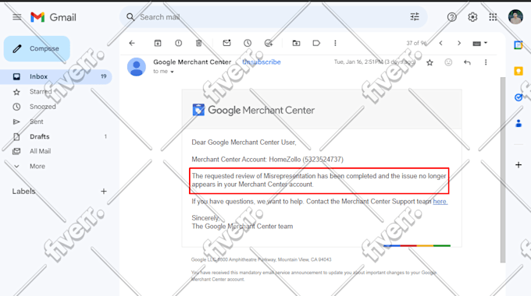
Task: Open message More options menu
Action: [x=486, y=62]
